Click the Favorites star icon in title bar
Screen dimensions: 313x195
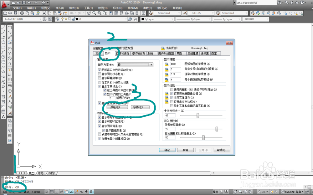click(x=297, y=3)
